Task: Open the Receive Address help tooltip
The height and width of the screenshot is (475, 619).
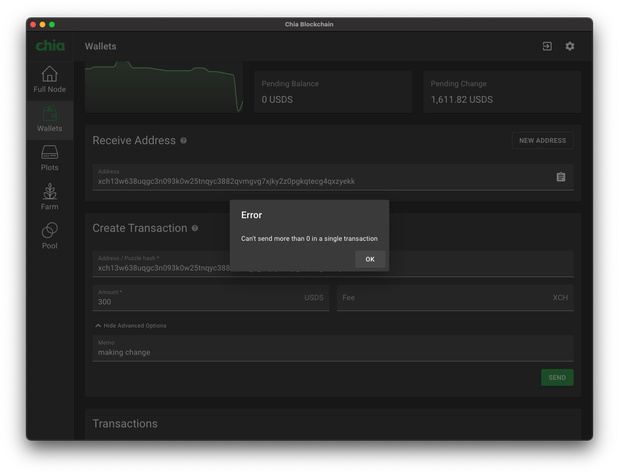Action: point(184,140)
